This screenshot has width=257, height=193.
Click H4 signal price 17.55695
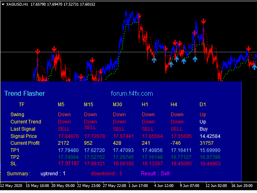point(181,136)
